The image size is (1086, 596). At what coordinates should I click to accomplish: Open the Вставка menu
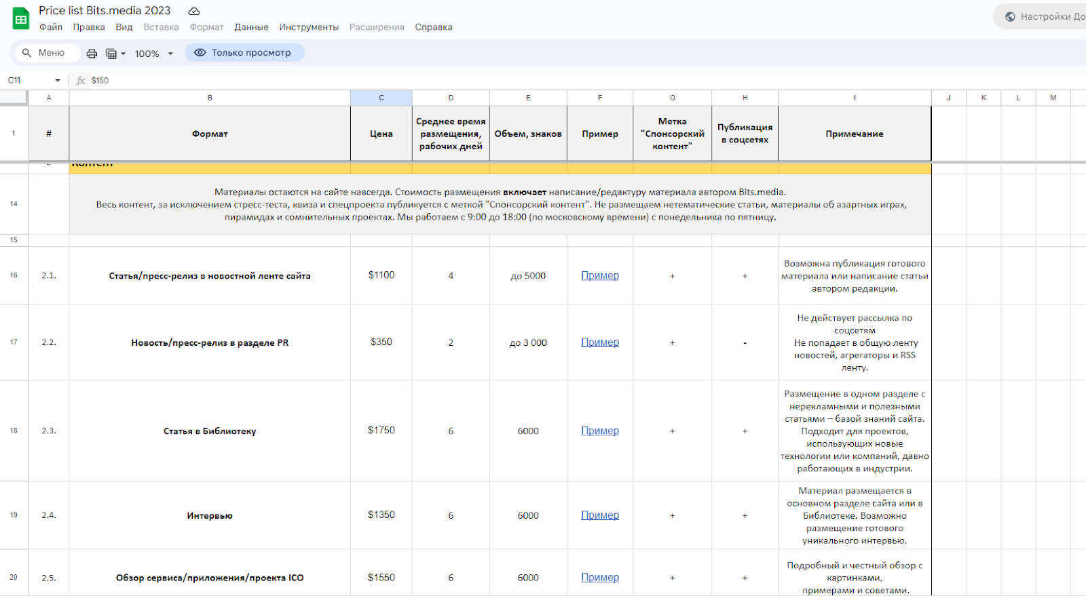tap(161, 27)
